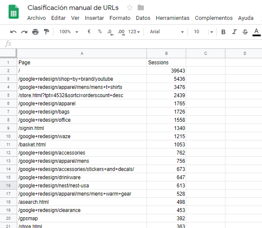The height and width of the screenshot is (228, 262).
Task: Toggle strikethrough formatting
Action: [x=245, y=32]
